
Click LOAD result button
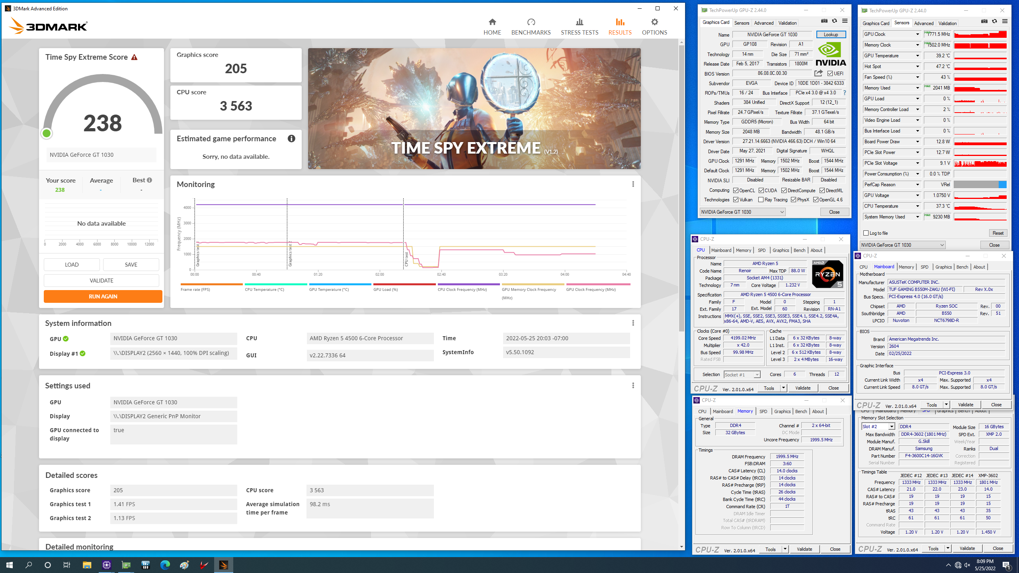point(72,265)
